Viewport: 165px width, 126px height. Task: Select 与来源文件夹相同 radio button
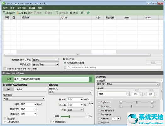(x=65, y=63)
